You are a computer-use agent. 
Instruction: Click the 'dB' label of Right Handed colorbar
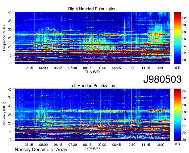[x=177, y=68]
